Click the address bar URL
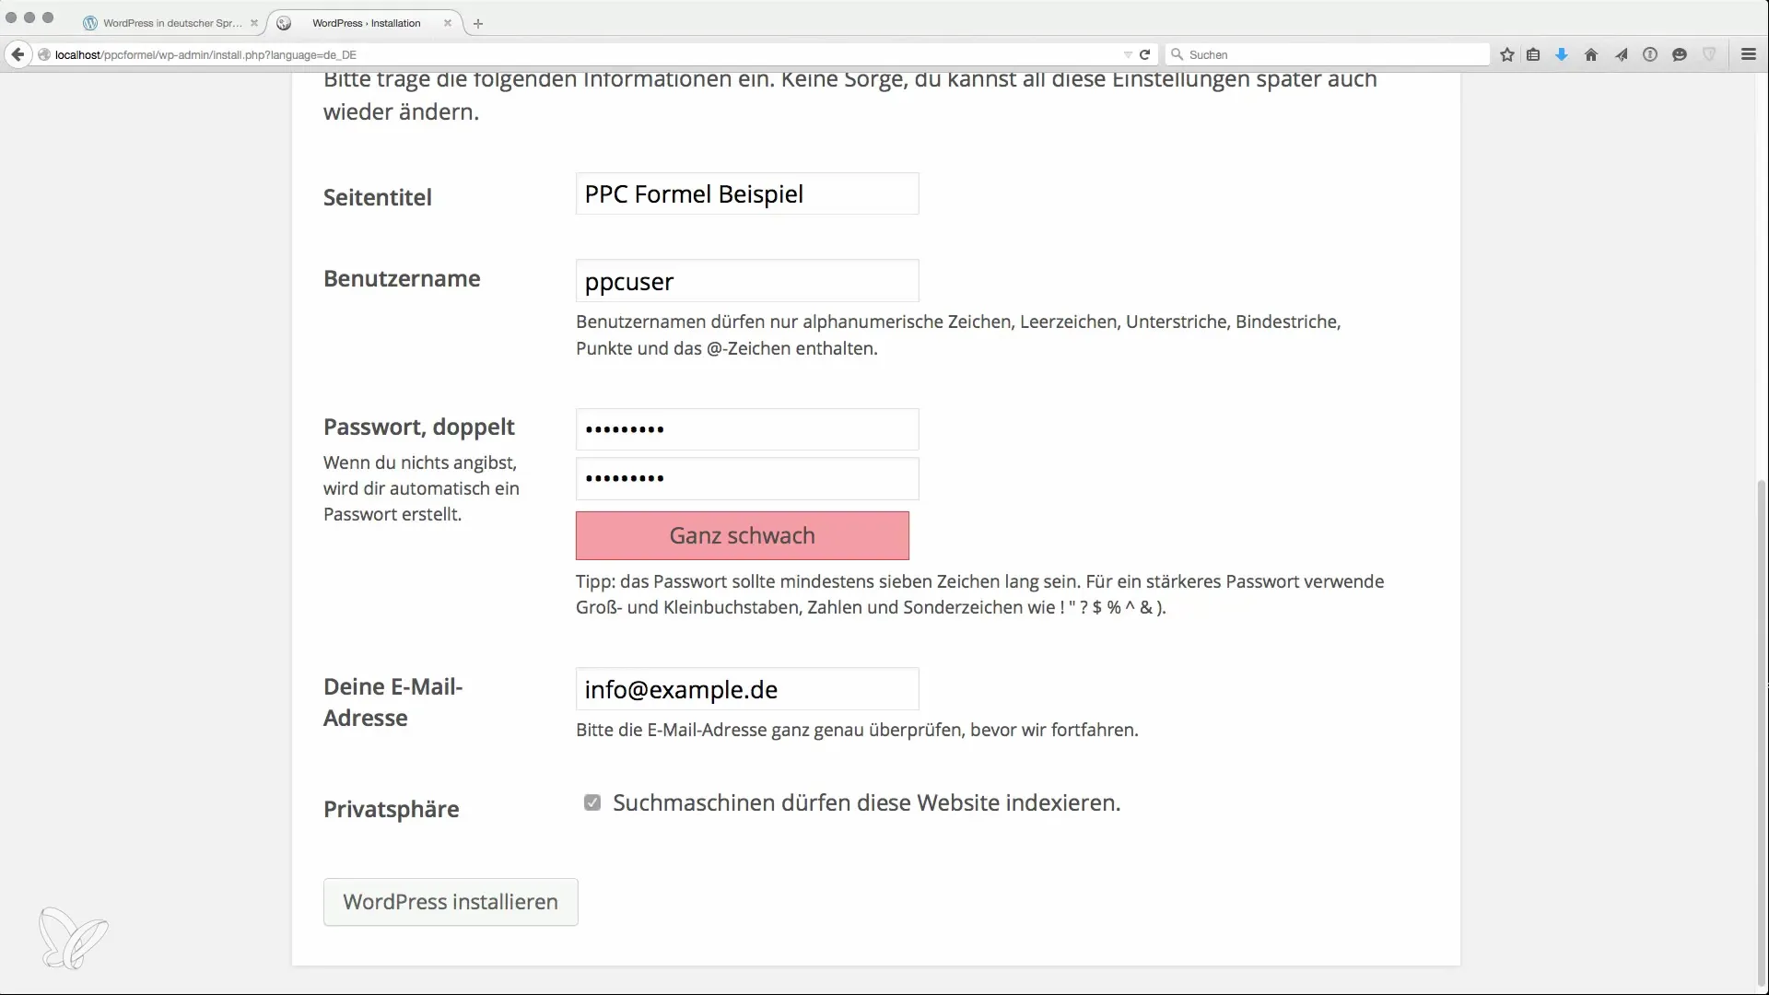Image resolution: width=1769 pixels, height=995 pixels. coord(205,54)
